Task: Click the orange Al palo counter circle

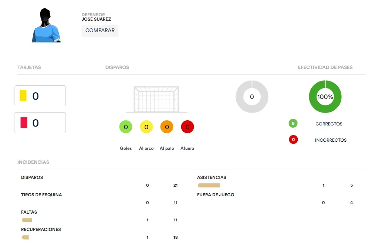Action: tap(167, 127)
